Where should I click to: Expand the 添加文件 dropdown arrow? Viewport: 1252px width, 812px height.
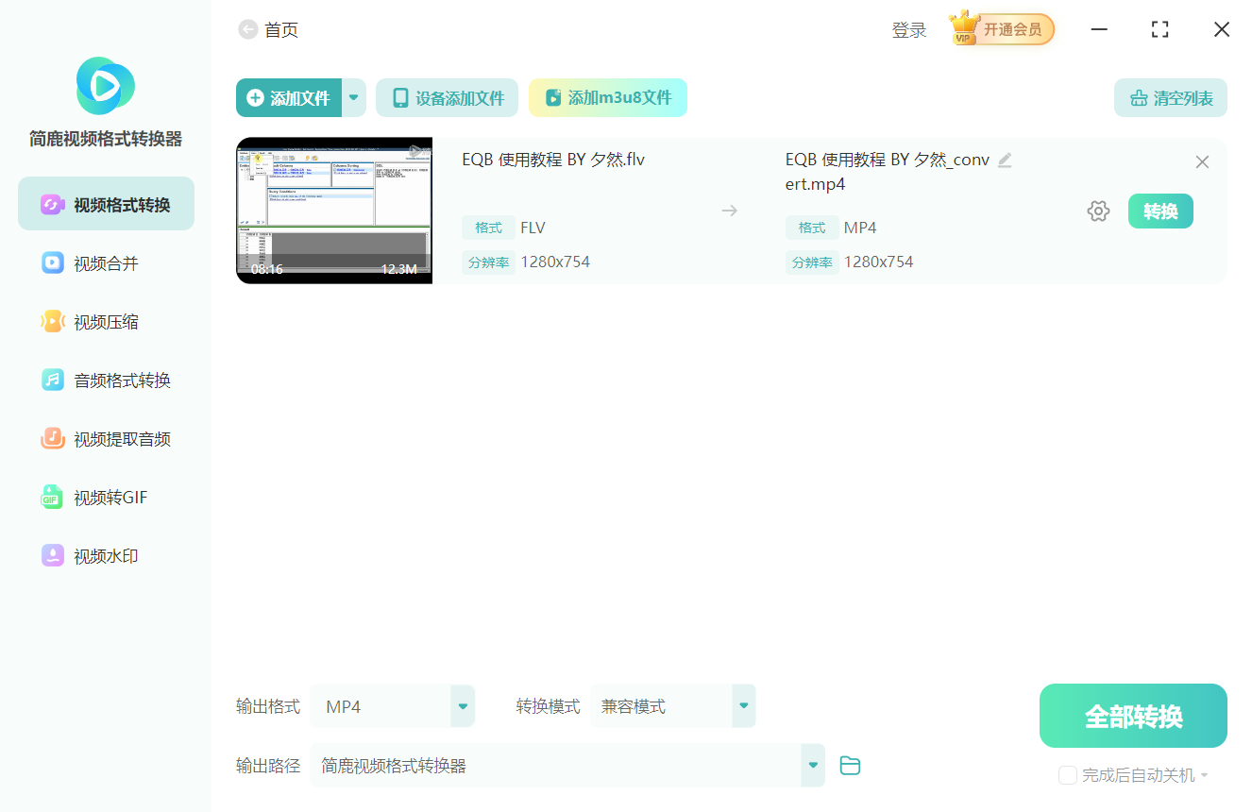354,98
